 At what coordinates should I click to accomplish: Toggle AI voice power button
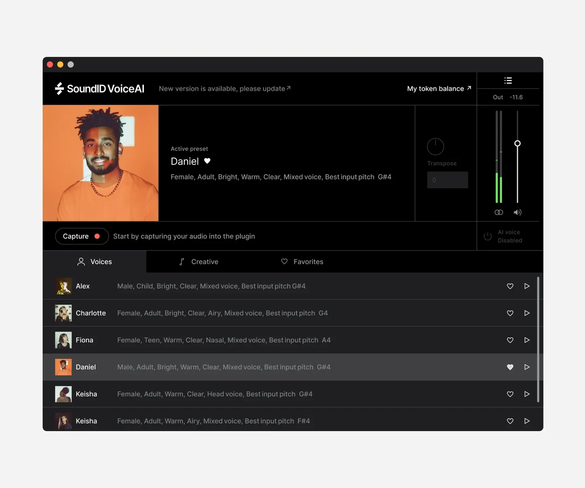(x=487, y=236)
